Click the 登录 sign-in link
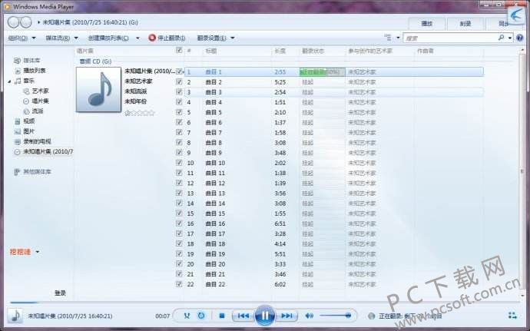530x331 pixels. tap(60, 293)
